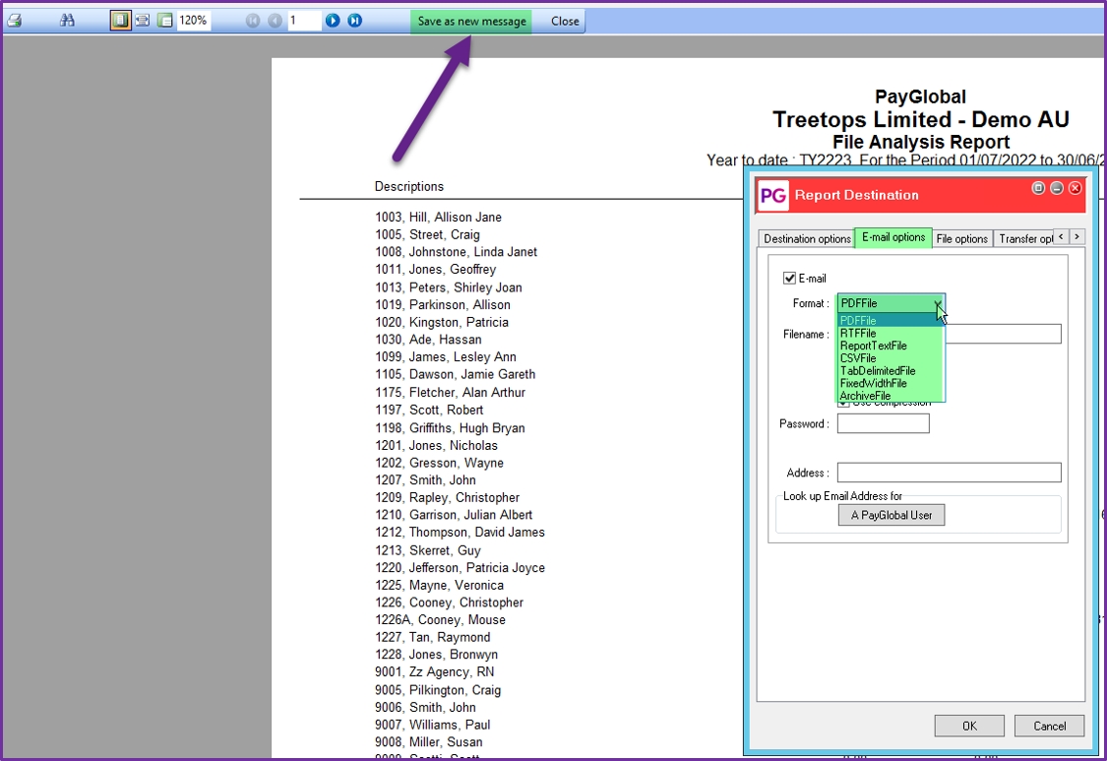Click row 1212, Thompson, David James
This screenshot has height=761, width=1107.
click(461, 532)
